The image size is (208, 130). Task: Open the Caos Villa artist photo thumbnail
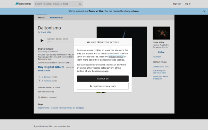[162, 33]
